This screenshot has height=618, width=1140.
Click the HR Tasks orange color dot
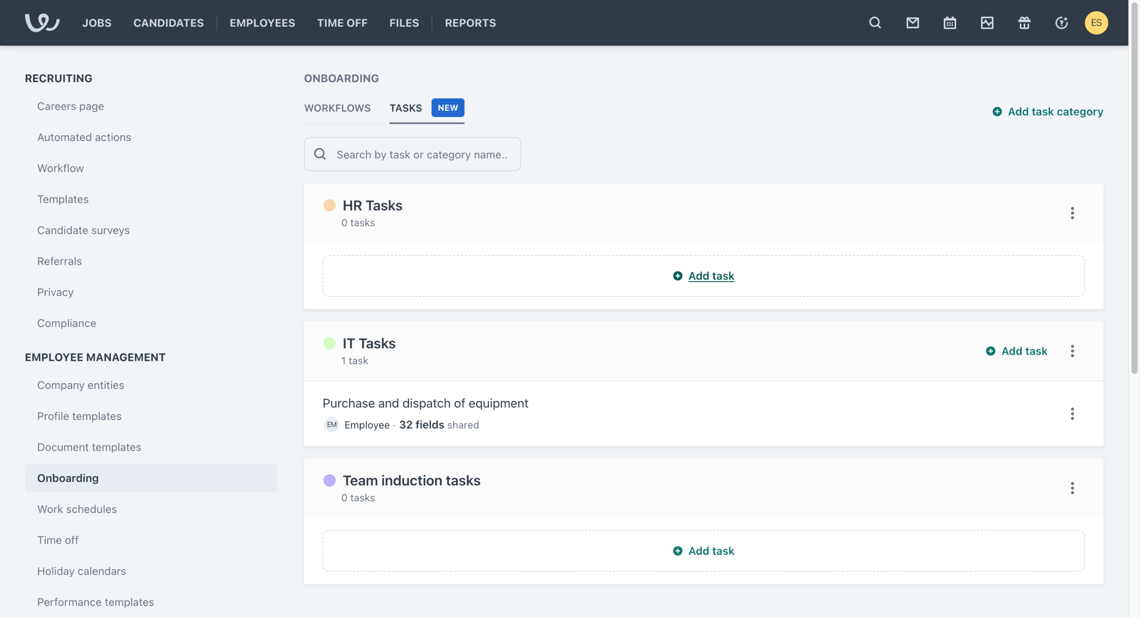329,206
